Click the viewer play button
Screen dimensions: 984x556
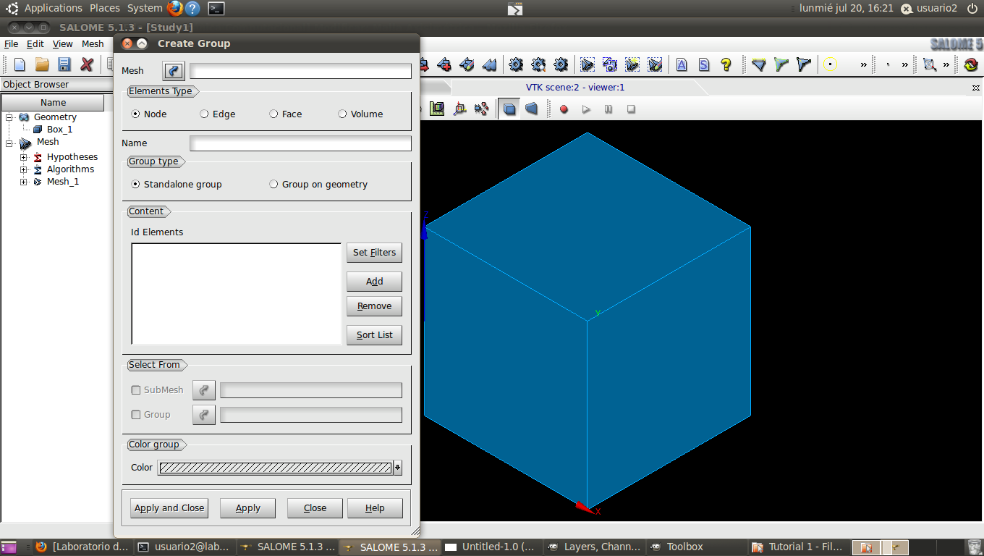[x=586, y=109]
